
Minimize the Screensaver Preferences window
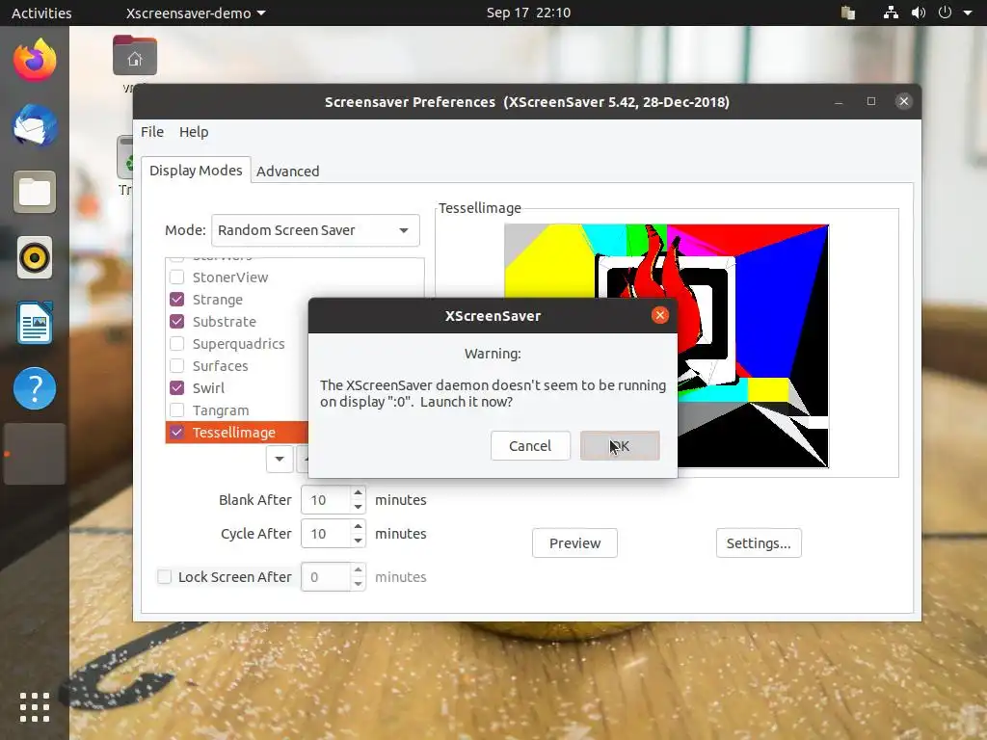tap(839, 101)
